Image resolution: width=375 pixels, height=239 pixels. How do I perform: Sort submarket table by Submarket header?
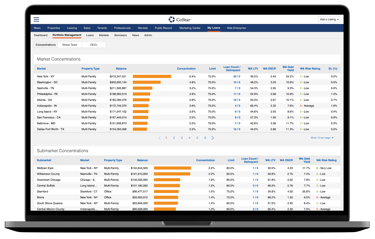[44, 160]
